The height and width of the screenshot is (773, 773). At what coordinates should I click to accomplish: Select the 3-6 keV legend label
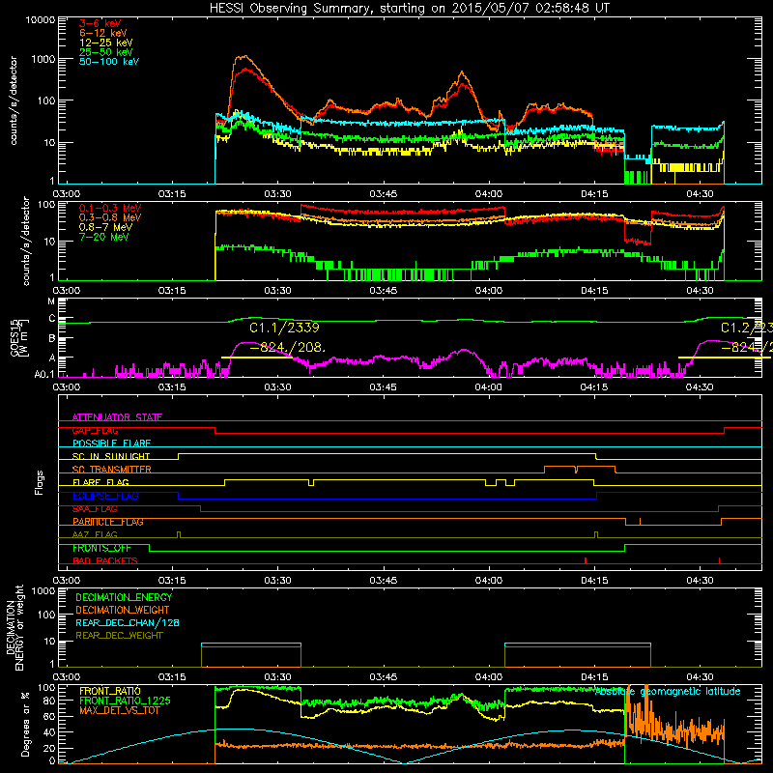click(x=100, y=23)
